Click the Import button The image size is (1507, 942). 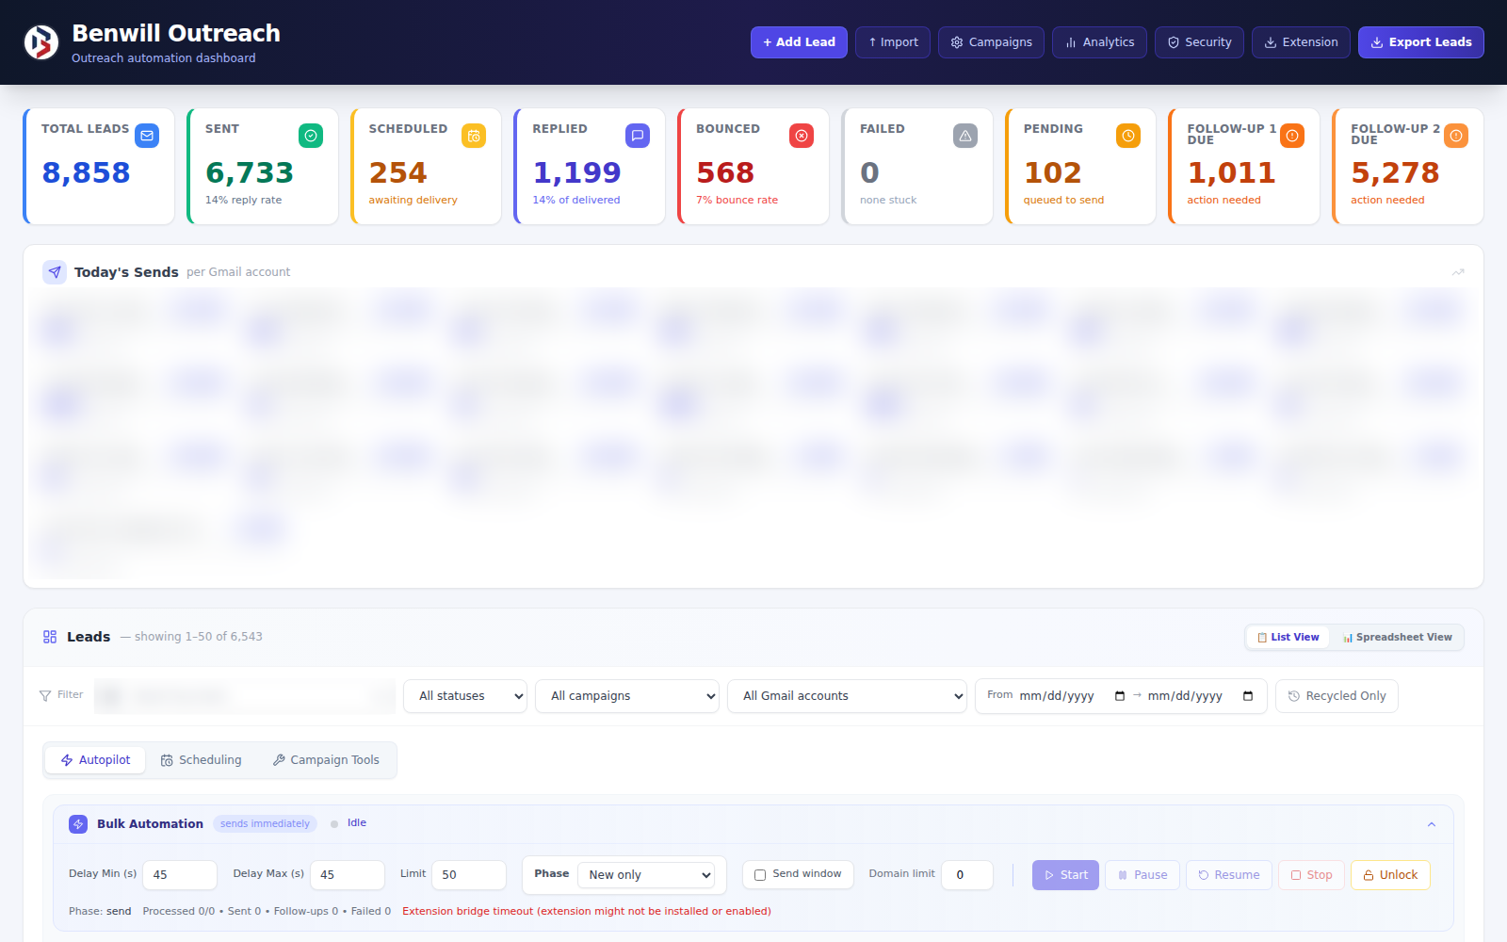pyautogui.click(x=893, y=42)
